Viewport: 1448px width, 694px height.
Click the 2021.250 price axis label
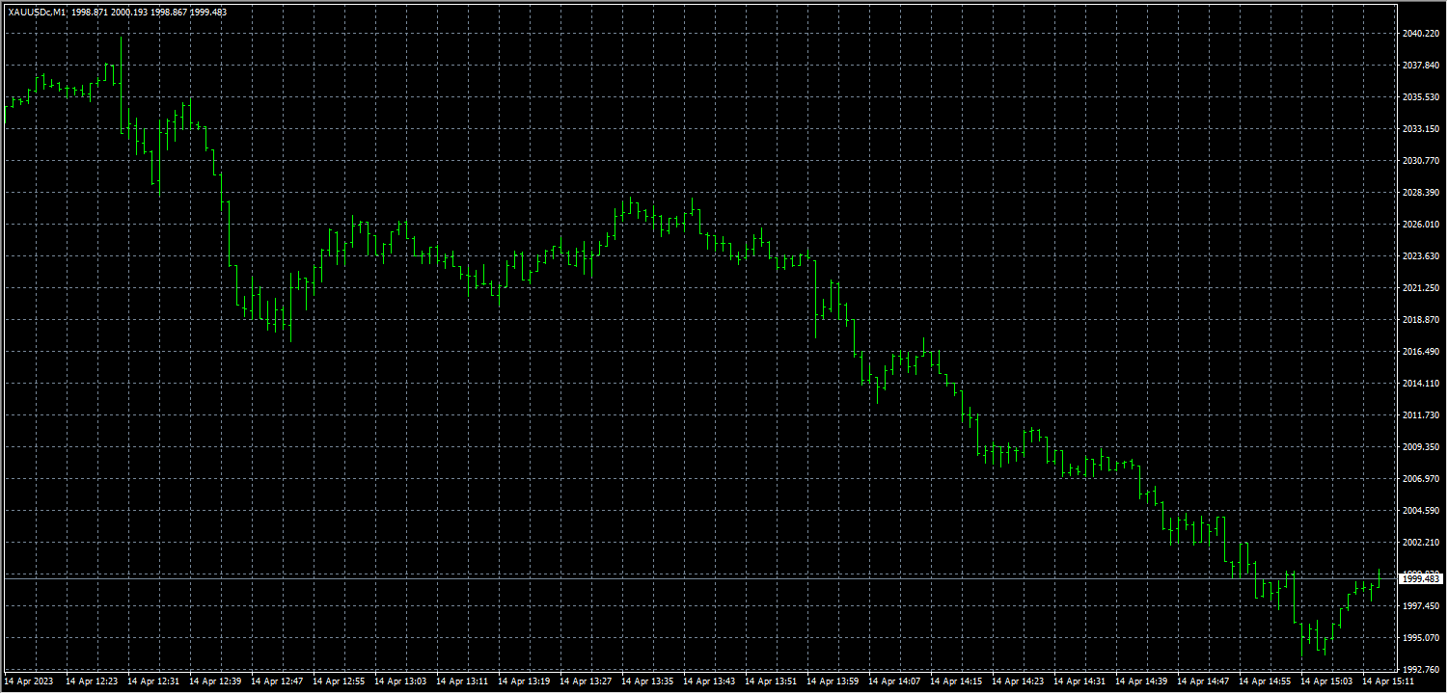click(x=1421, y=288)
